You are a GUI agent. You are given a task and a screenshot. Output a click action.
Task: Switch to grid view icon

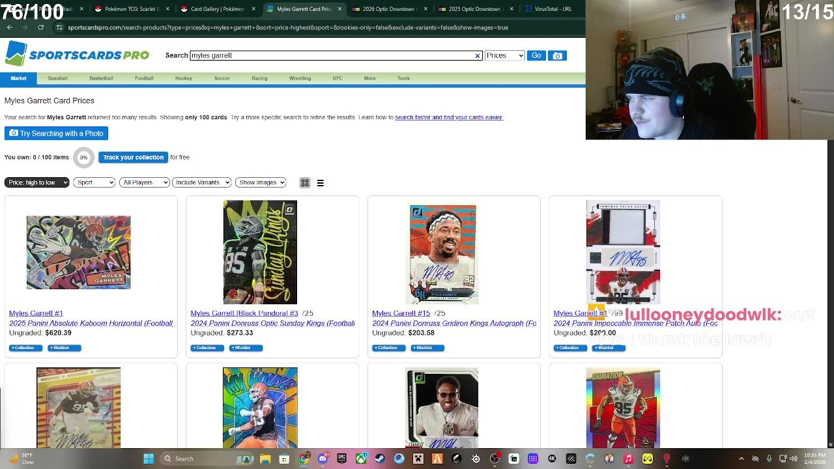click(305, 183)
